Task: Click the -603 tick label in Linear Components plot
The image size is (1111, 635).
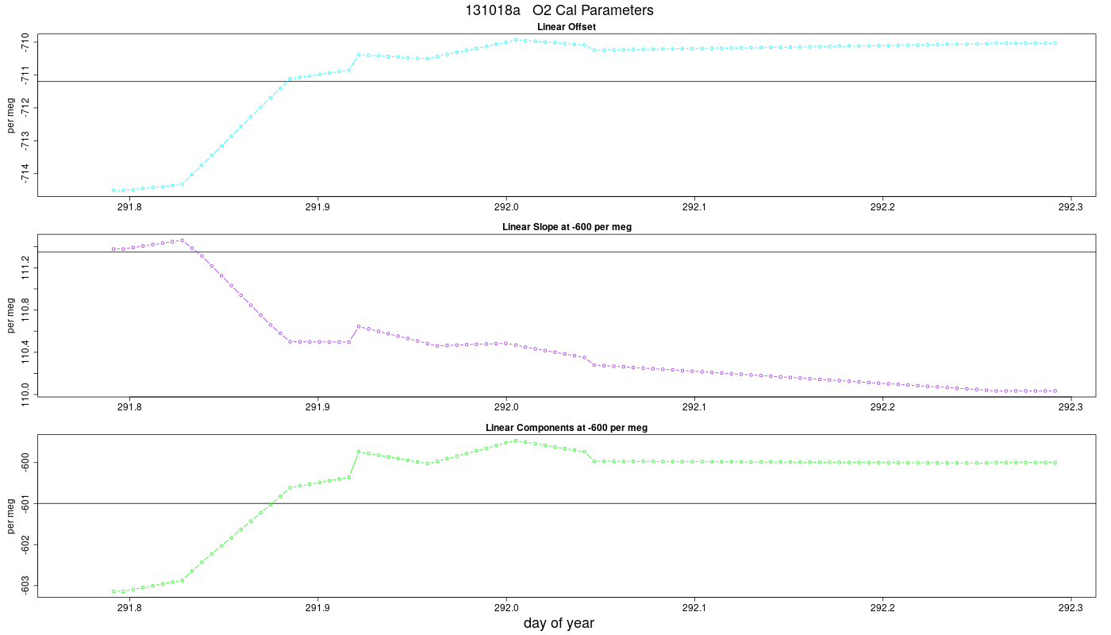Action: pos(25,586)
